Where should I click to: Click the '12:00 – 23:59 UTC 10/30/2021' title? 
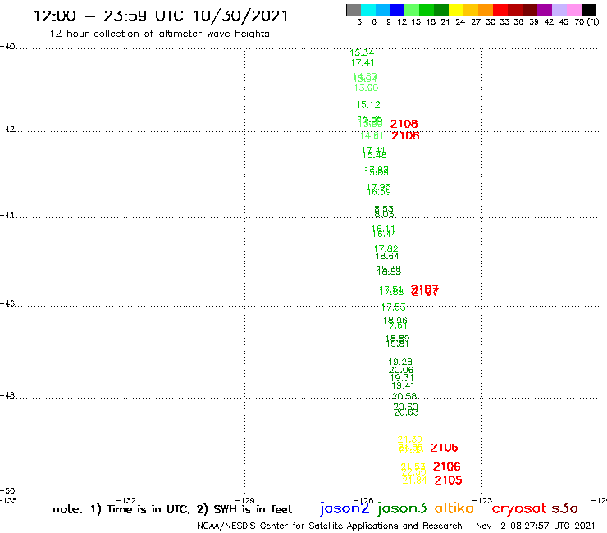click(161, 16)
